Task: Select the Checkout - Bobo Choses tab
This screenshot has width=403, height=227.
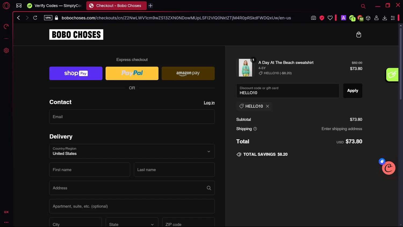Action: click(x=116, y=6)
